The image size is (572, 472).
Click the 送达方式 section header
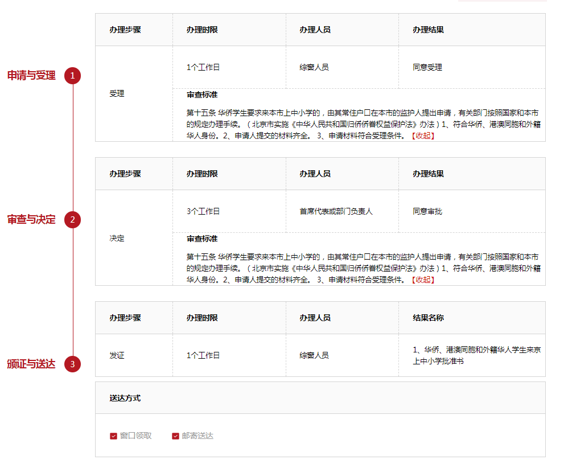click(x=125, y=398)
